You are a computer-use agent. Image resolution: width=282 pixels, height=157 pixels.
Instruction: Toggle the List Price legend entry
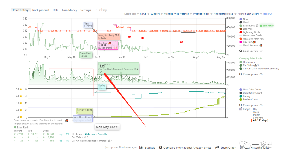246,29
